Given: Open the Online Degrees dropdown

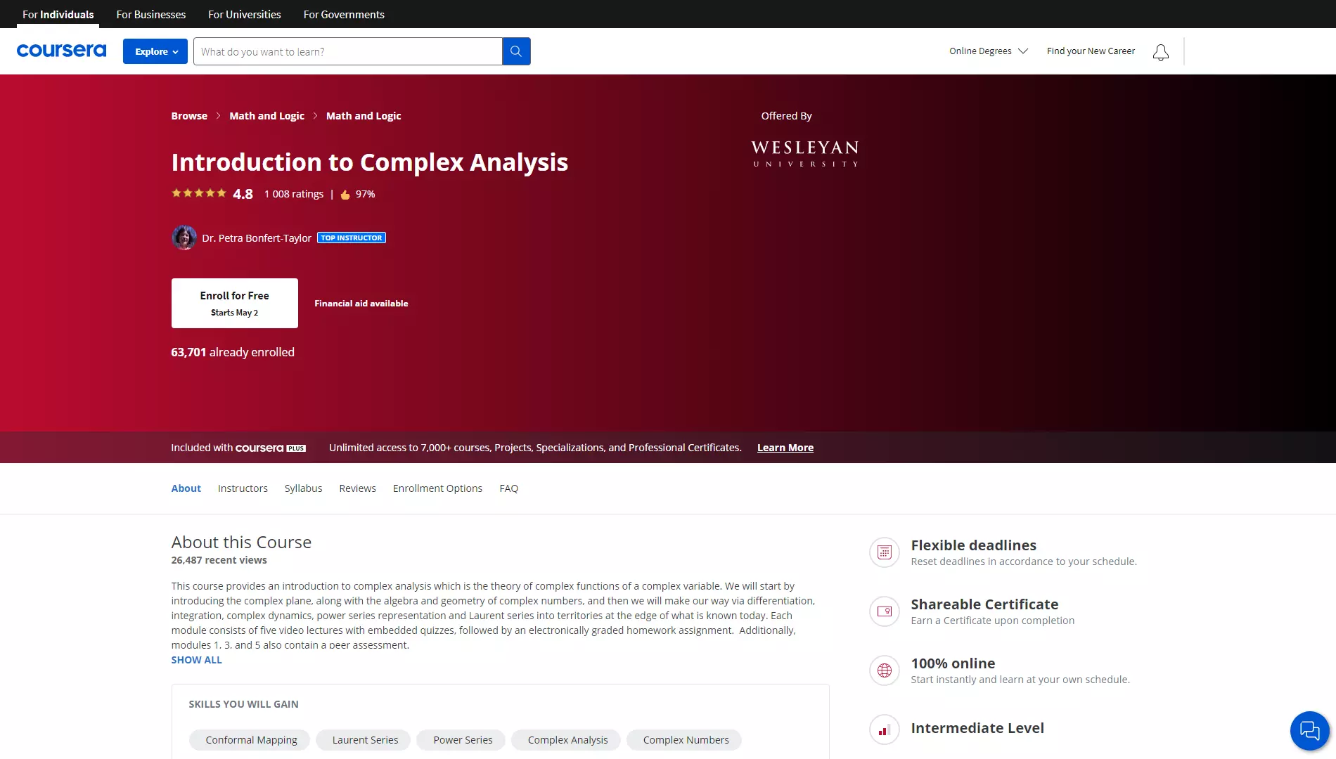Looking at the screenshot, I should click(989, 51).
